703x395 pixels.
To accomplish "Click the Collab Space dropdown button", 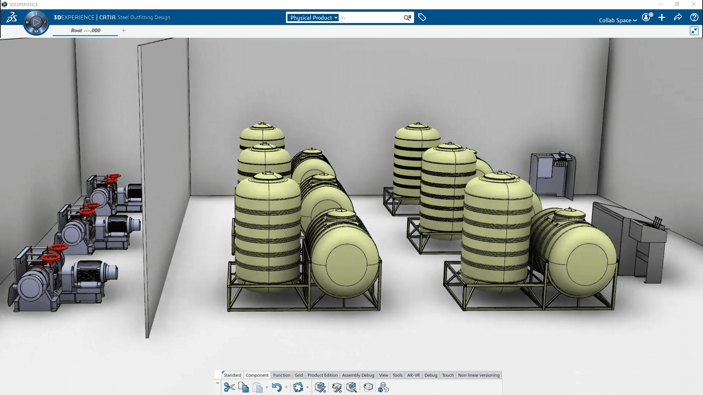I will [618, 20].
